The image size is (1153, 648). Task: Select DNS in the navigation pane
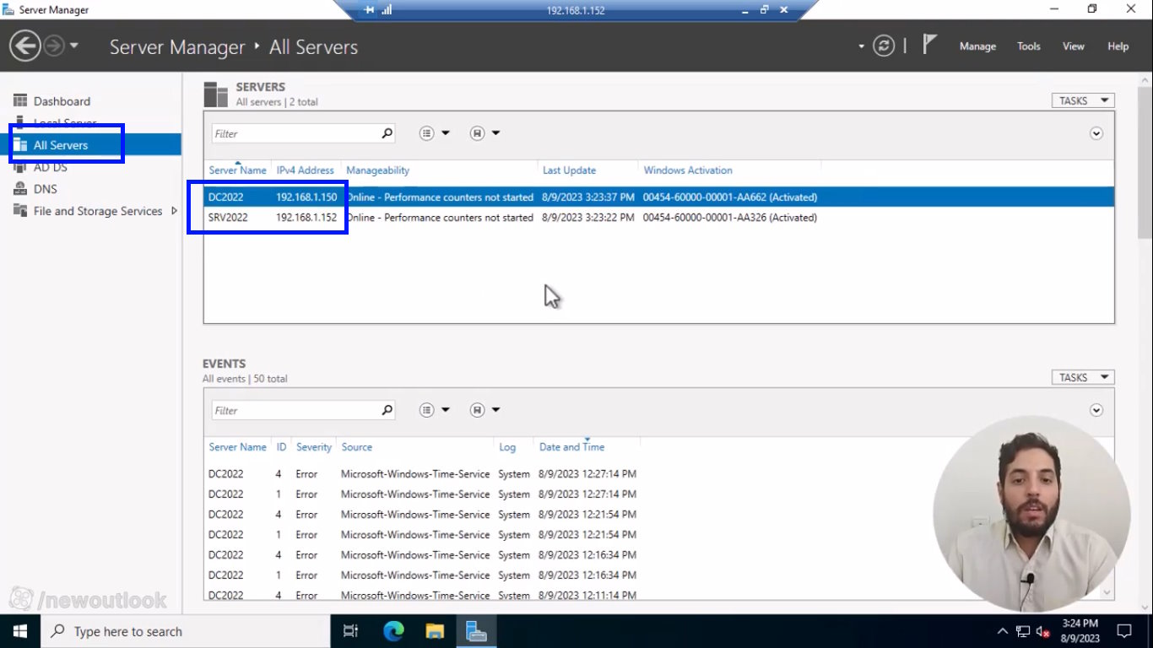(46, 189)
